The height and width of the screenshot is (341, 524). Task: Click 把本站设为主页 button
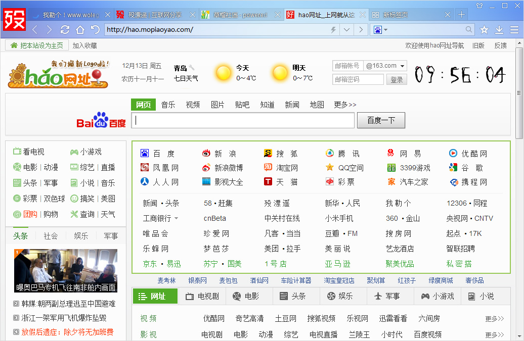37,45
